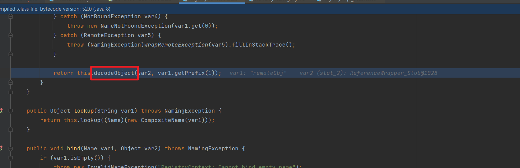Click the lookup method name in declaration
Screen dimensions: 520x168
(84, 111)
